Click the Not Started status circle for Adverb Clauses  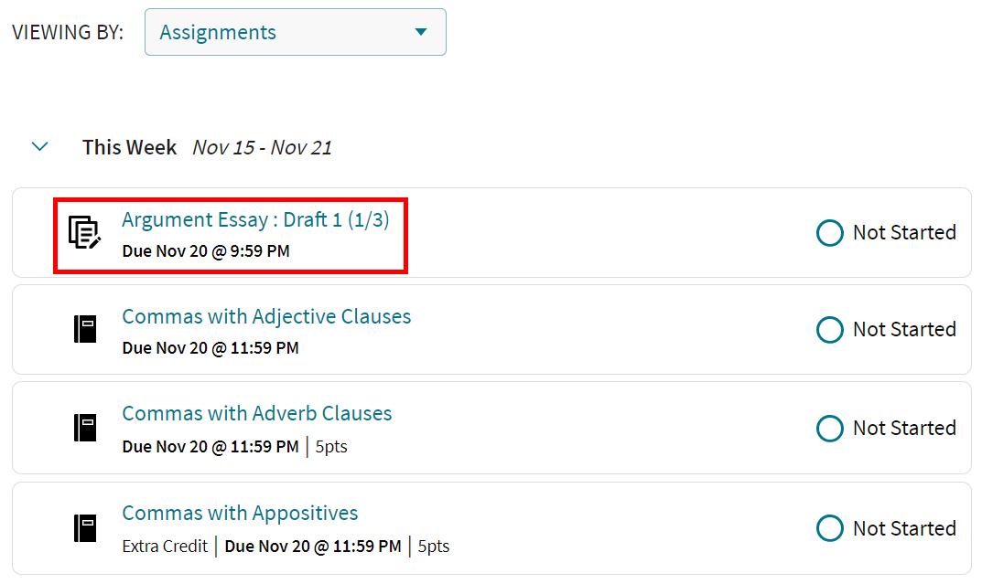[829, 428]
